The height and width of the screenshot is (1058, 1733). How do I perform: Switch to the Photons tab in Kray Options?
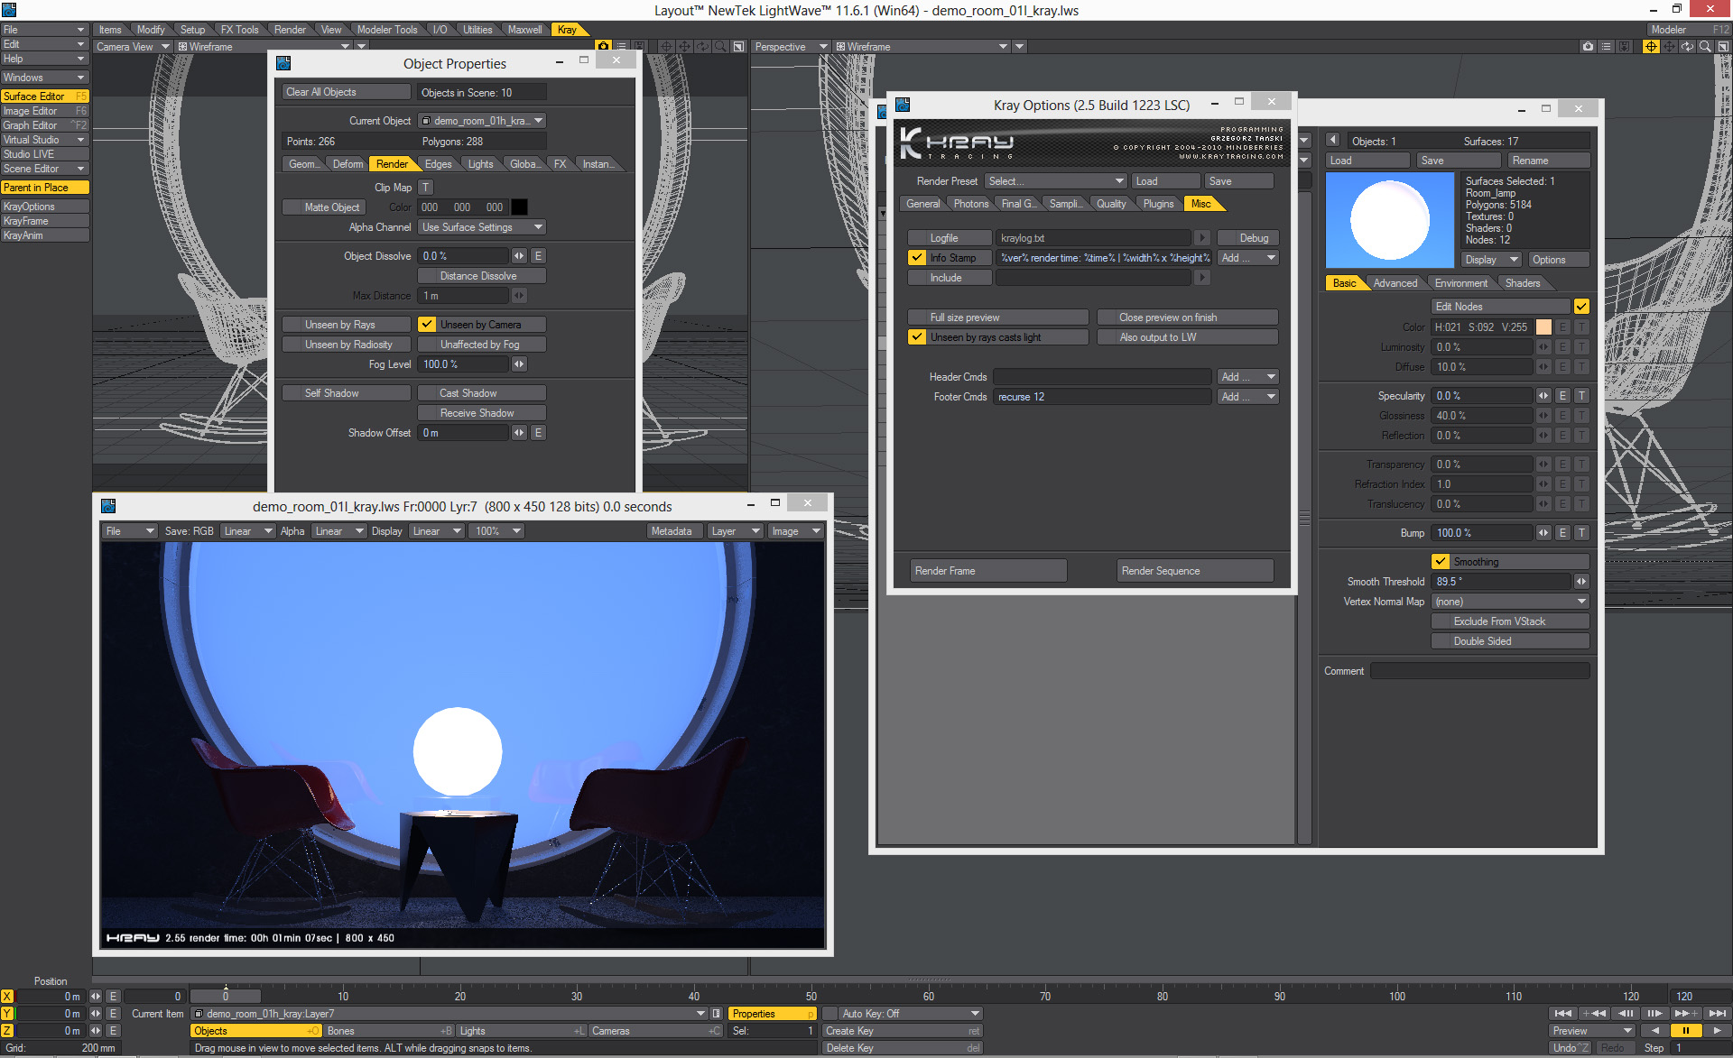(970, 204)
